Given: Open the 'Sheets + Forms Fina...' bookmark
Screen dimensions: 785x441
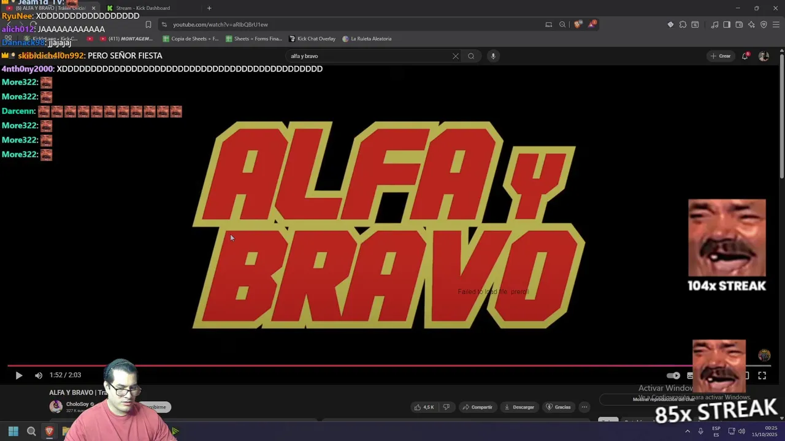Looking at the screenshot, I should coord(254,39).
